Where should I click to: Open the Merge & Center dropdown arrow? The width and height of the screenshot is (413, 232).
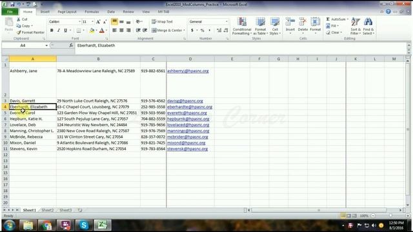pos(184,30)
